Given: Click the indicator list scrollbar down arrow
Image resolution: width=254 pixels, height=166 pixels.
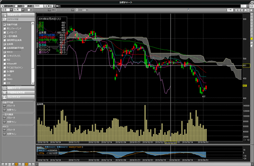Looking at the screenshot, I should [33, 83].
